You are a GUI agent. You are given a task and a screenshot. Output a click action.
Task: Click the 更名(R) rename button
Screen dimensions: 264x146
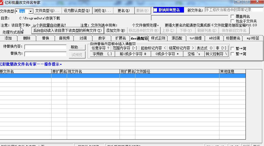coord(124,11)
